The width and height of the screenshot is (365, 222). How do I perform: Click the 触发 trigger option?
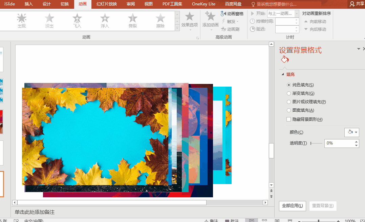pos(230,21)
